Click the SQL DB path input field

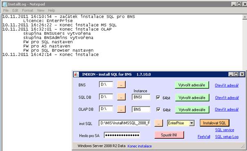(x=106, y=97)
